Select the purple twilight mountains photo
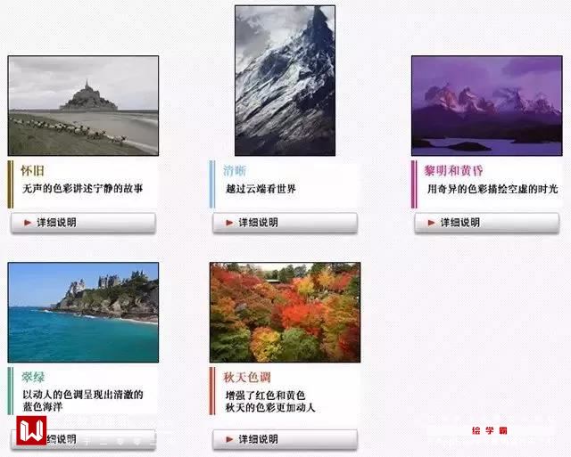The width and height of the screenshot is (571, 457). click(487, 105)
